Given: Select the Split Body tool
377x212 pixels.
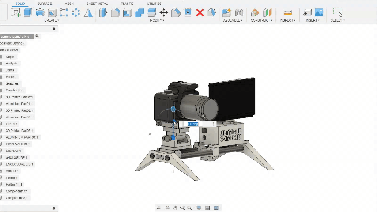Looking at the screenshot, I should pos(152,12).
